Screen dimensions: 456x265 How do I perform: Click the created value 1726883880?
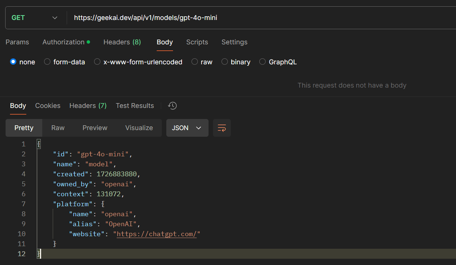117,174
